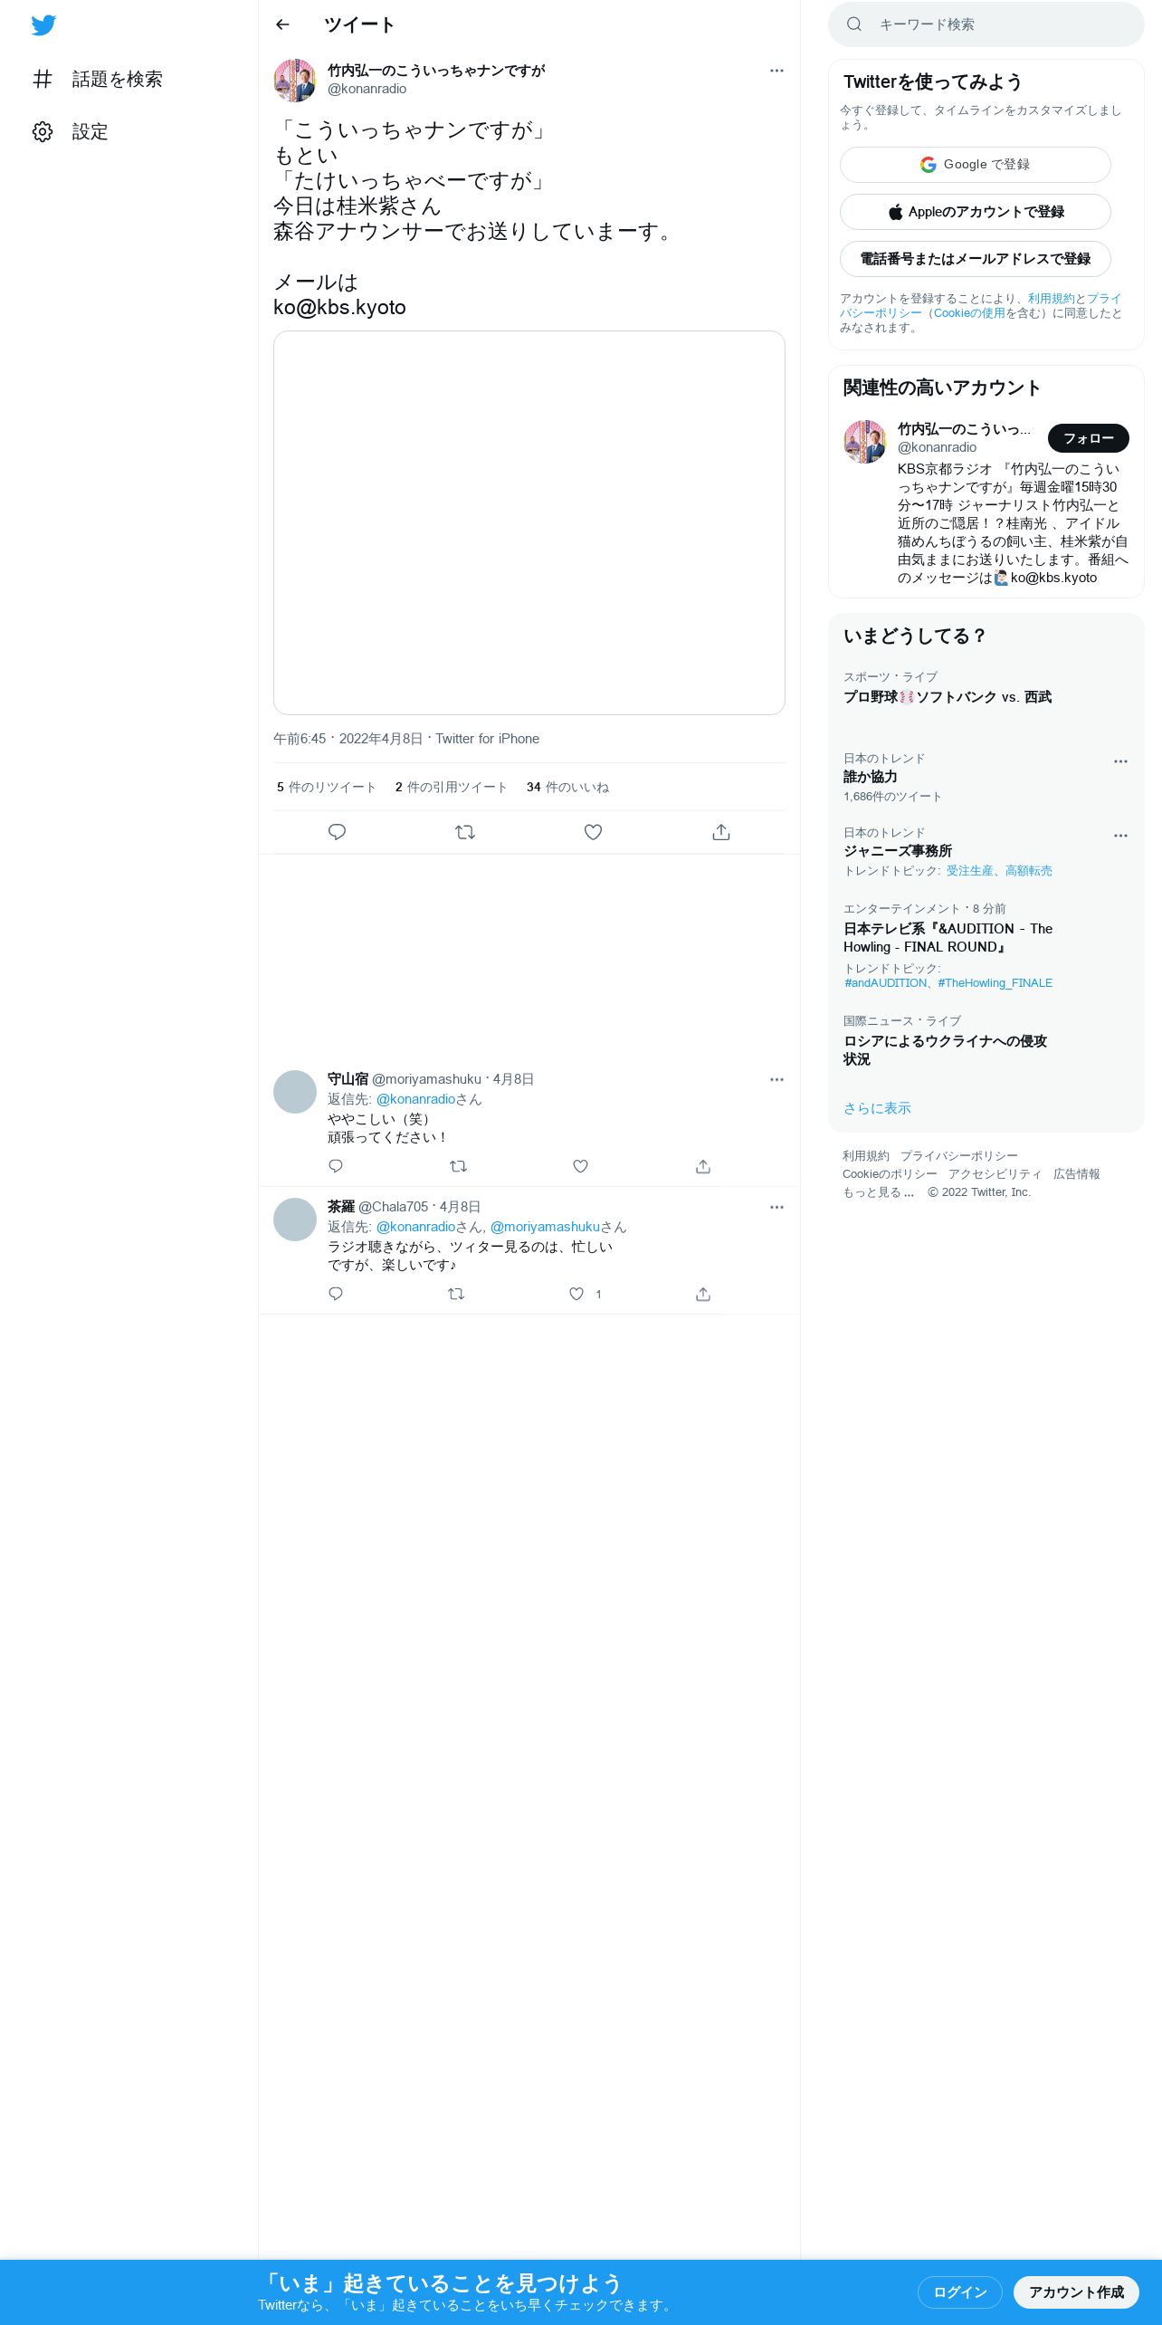Open ロシアによるウクライナへの侵攻 news
1162x2325 pixels.
(945, 1050)
